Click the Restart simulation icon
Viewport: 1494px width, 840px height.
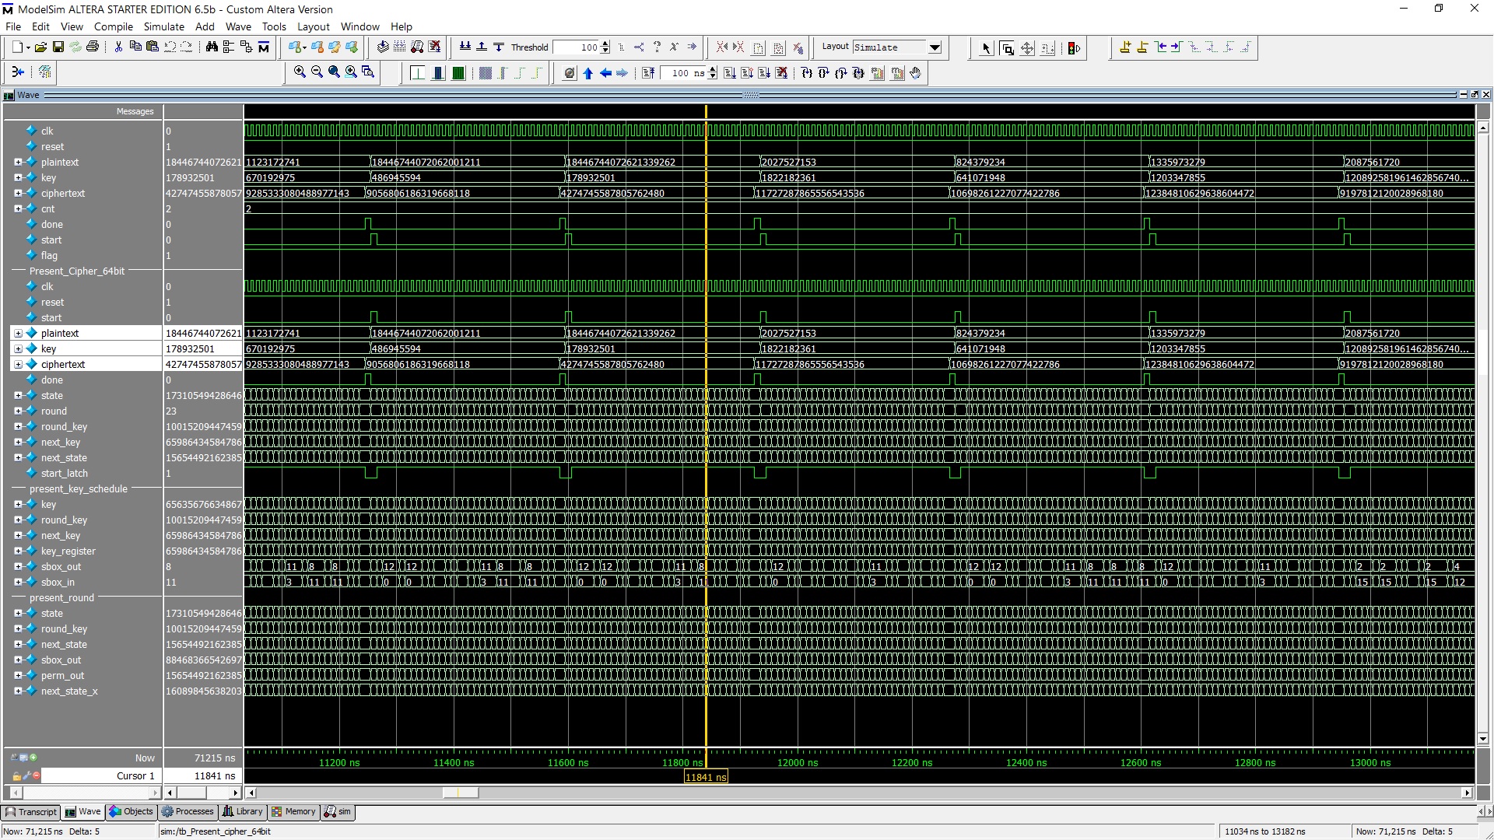click(648, 73)
